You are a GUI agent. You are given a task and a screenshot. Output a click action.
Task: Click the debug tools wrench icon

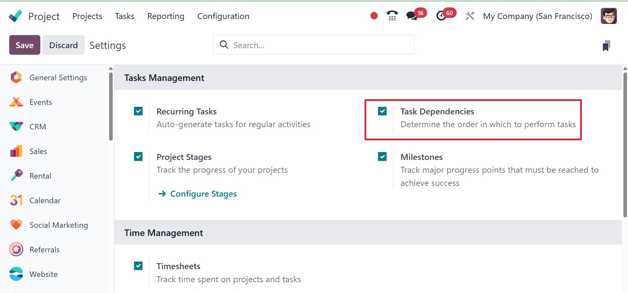[x=470, y=16]
